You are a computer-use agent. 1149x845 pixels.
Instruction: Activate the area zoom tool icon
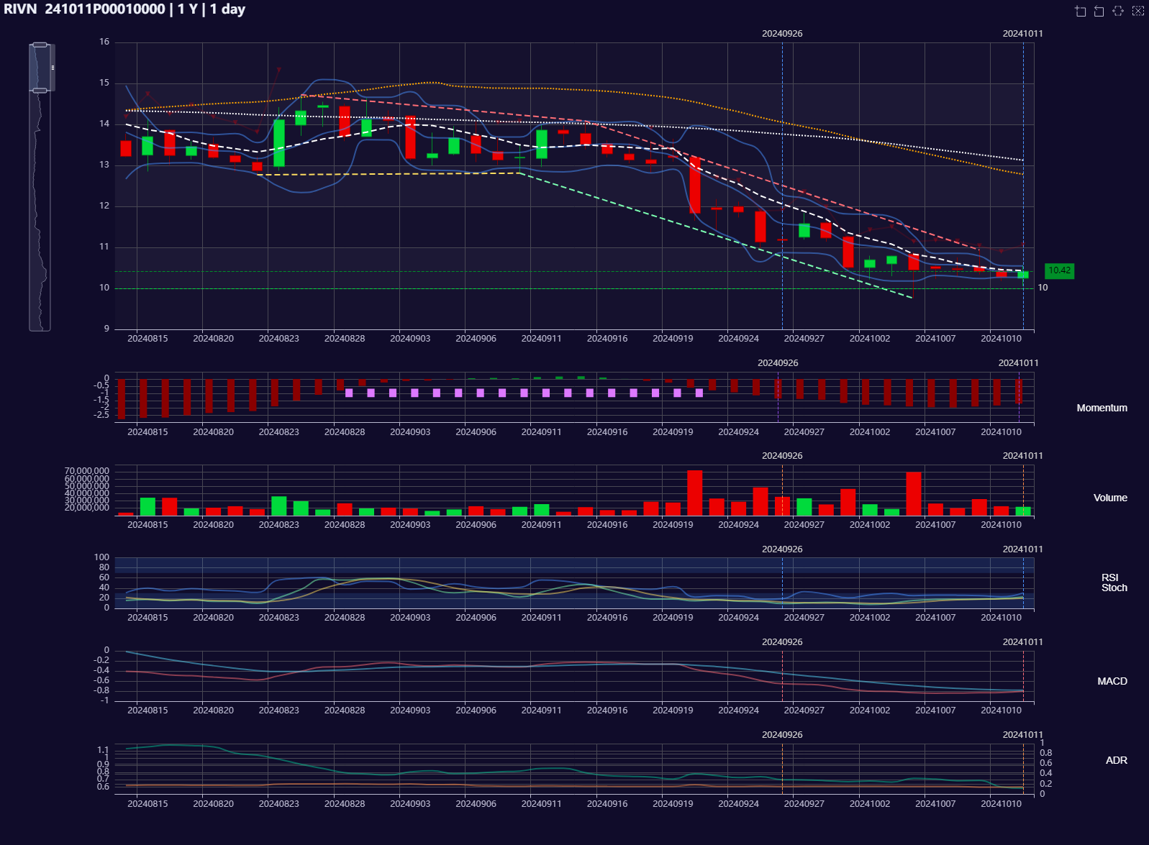1080,11
